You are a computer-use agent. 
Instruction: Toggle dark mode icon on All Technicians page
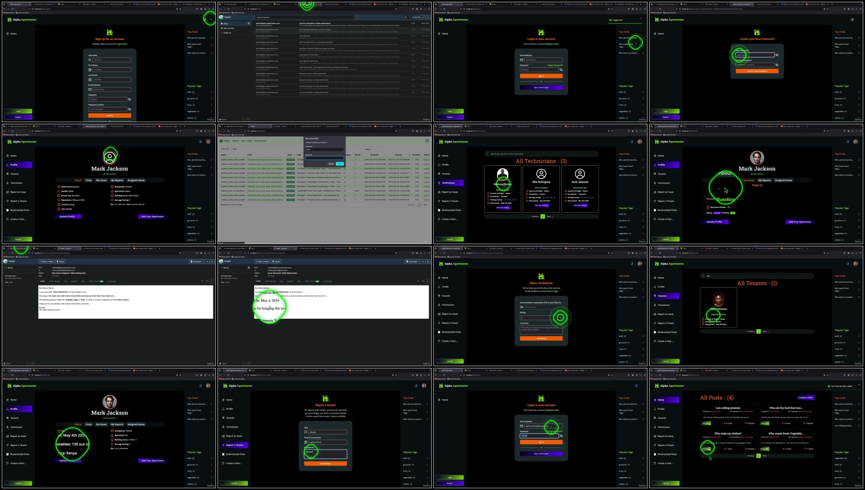(x=632, y=142)
